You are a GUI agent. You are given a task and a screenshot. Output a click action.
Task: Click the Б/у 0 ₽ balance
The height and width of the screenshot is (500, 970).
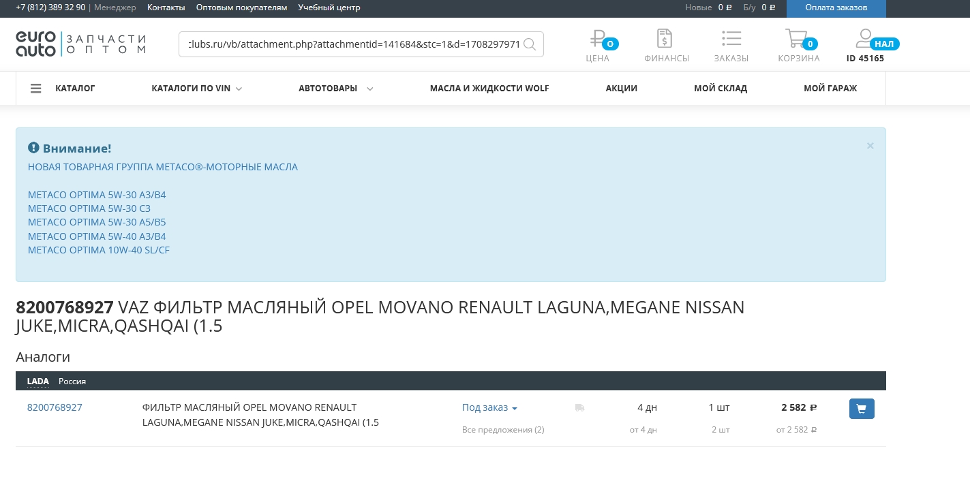click(759, 7)
